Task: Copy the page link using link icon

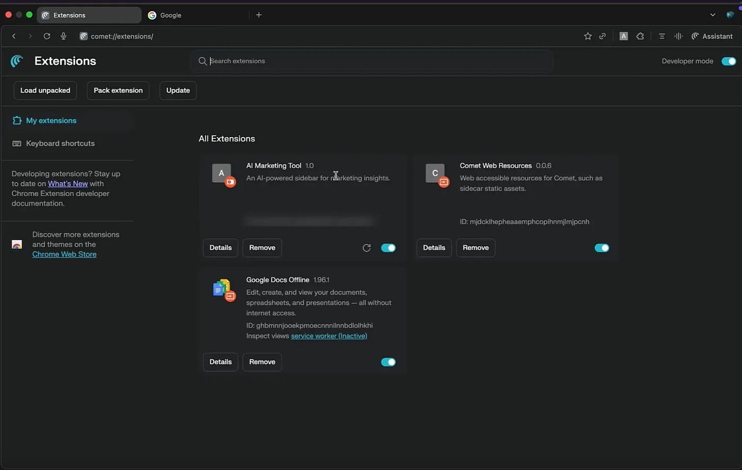Action: pos(603,36)
